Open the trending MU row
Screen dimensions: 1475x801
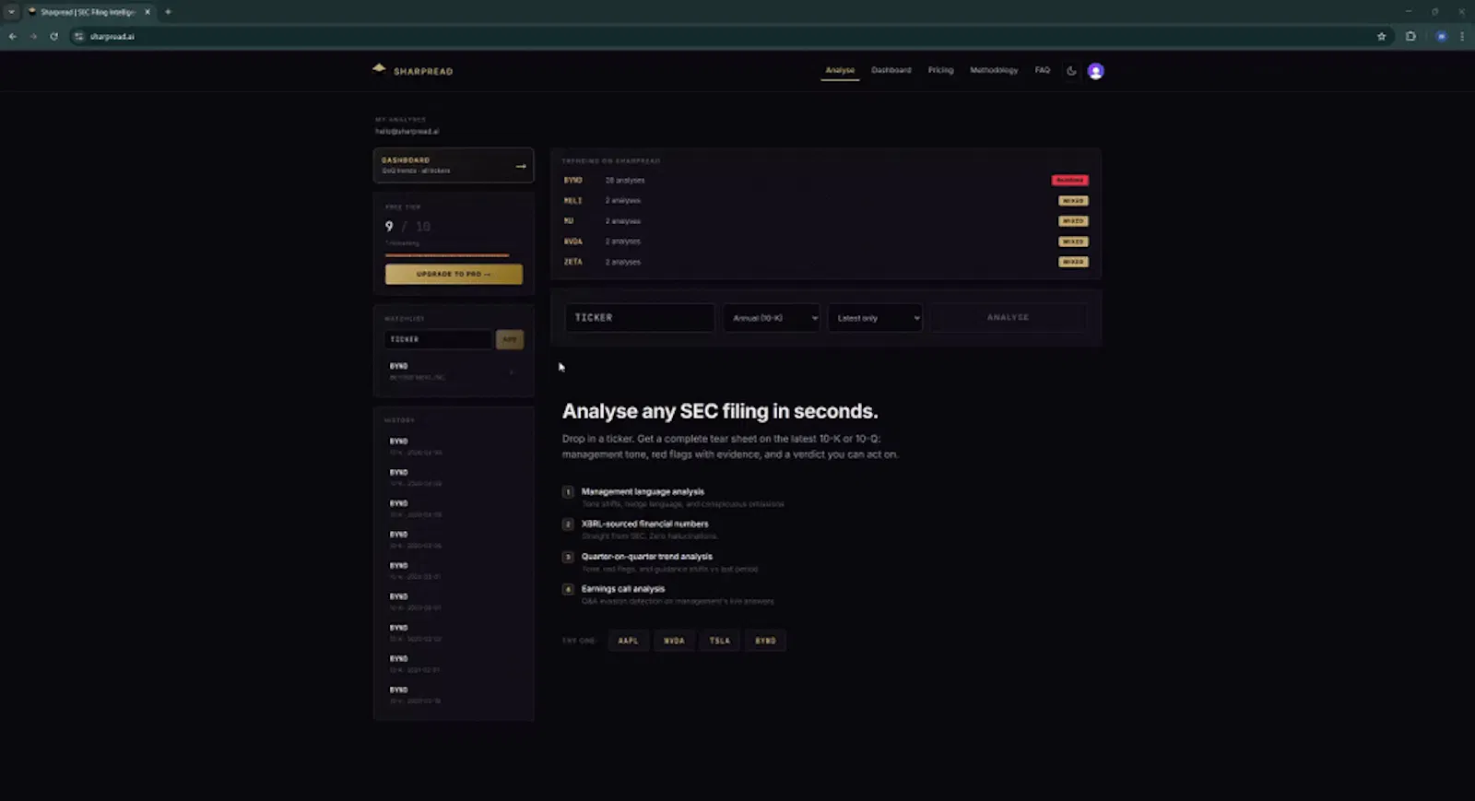(825, 221)
